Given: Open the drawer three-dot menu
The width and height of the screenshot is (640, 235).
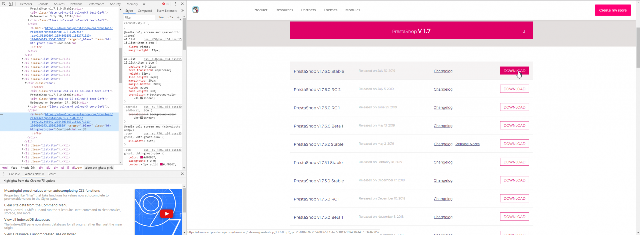Looking at the screenshot, I should point(4,174).
